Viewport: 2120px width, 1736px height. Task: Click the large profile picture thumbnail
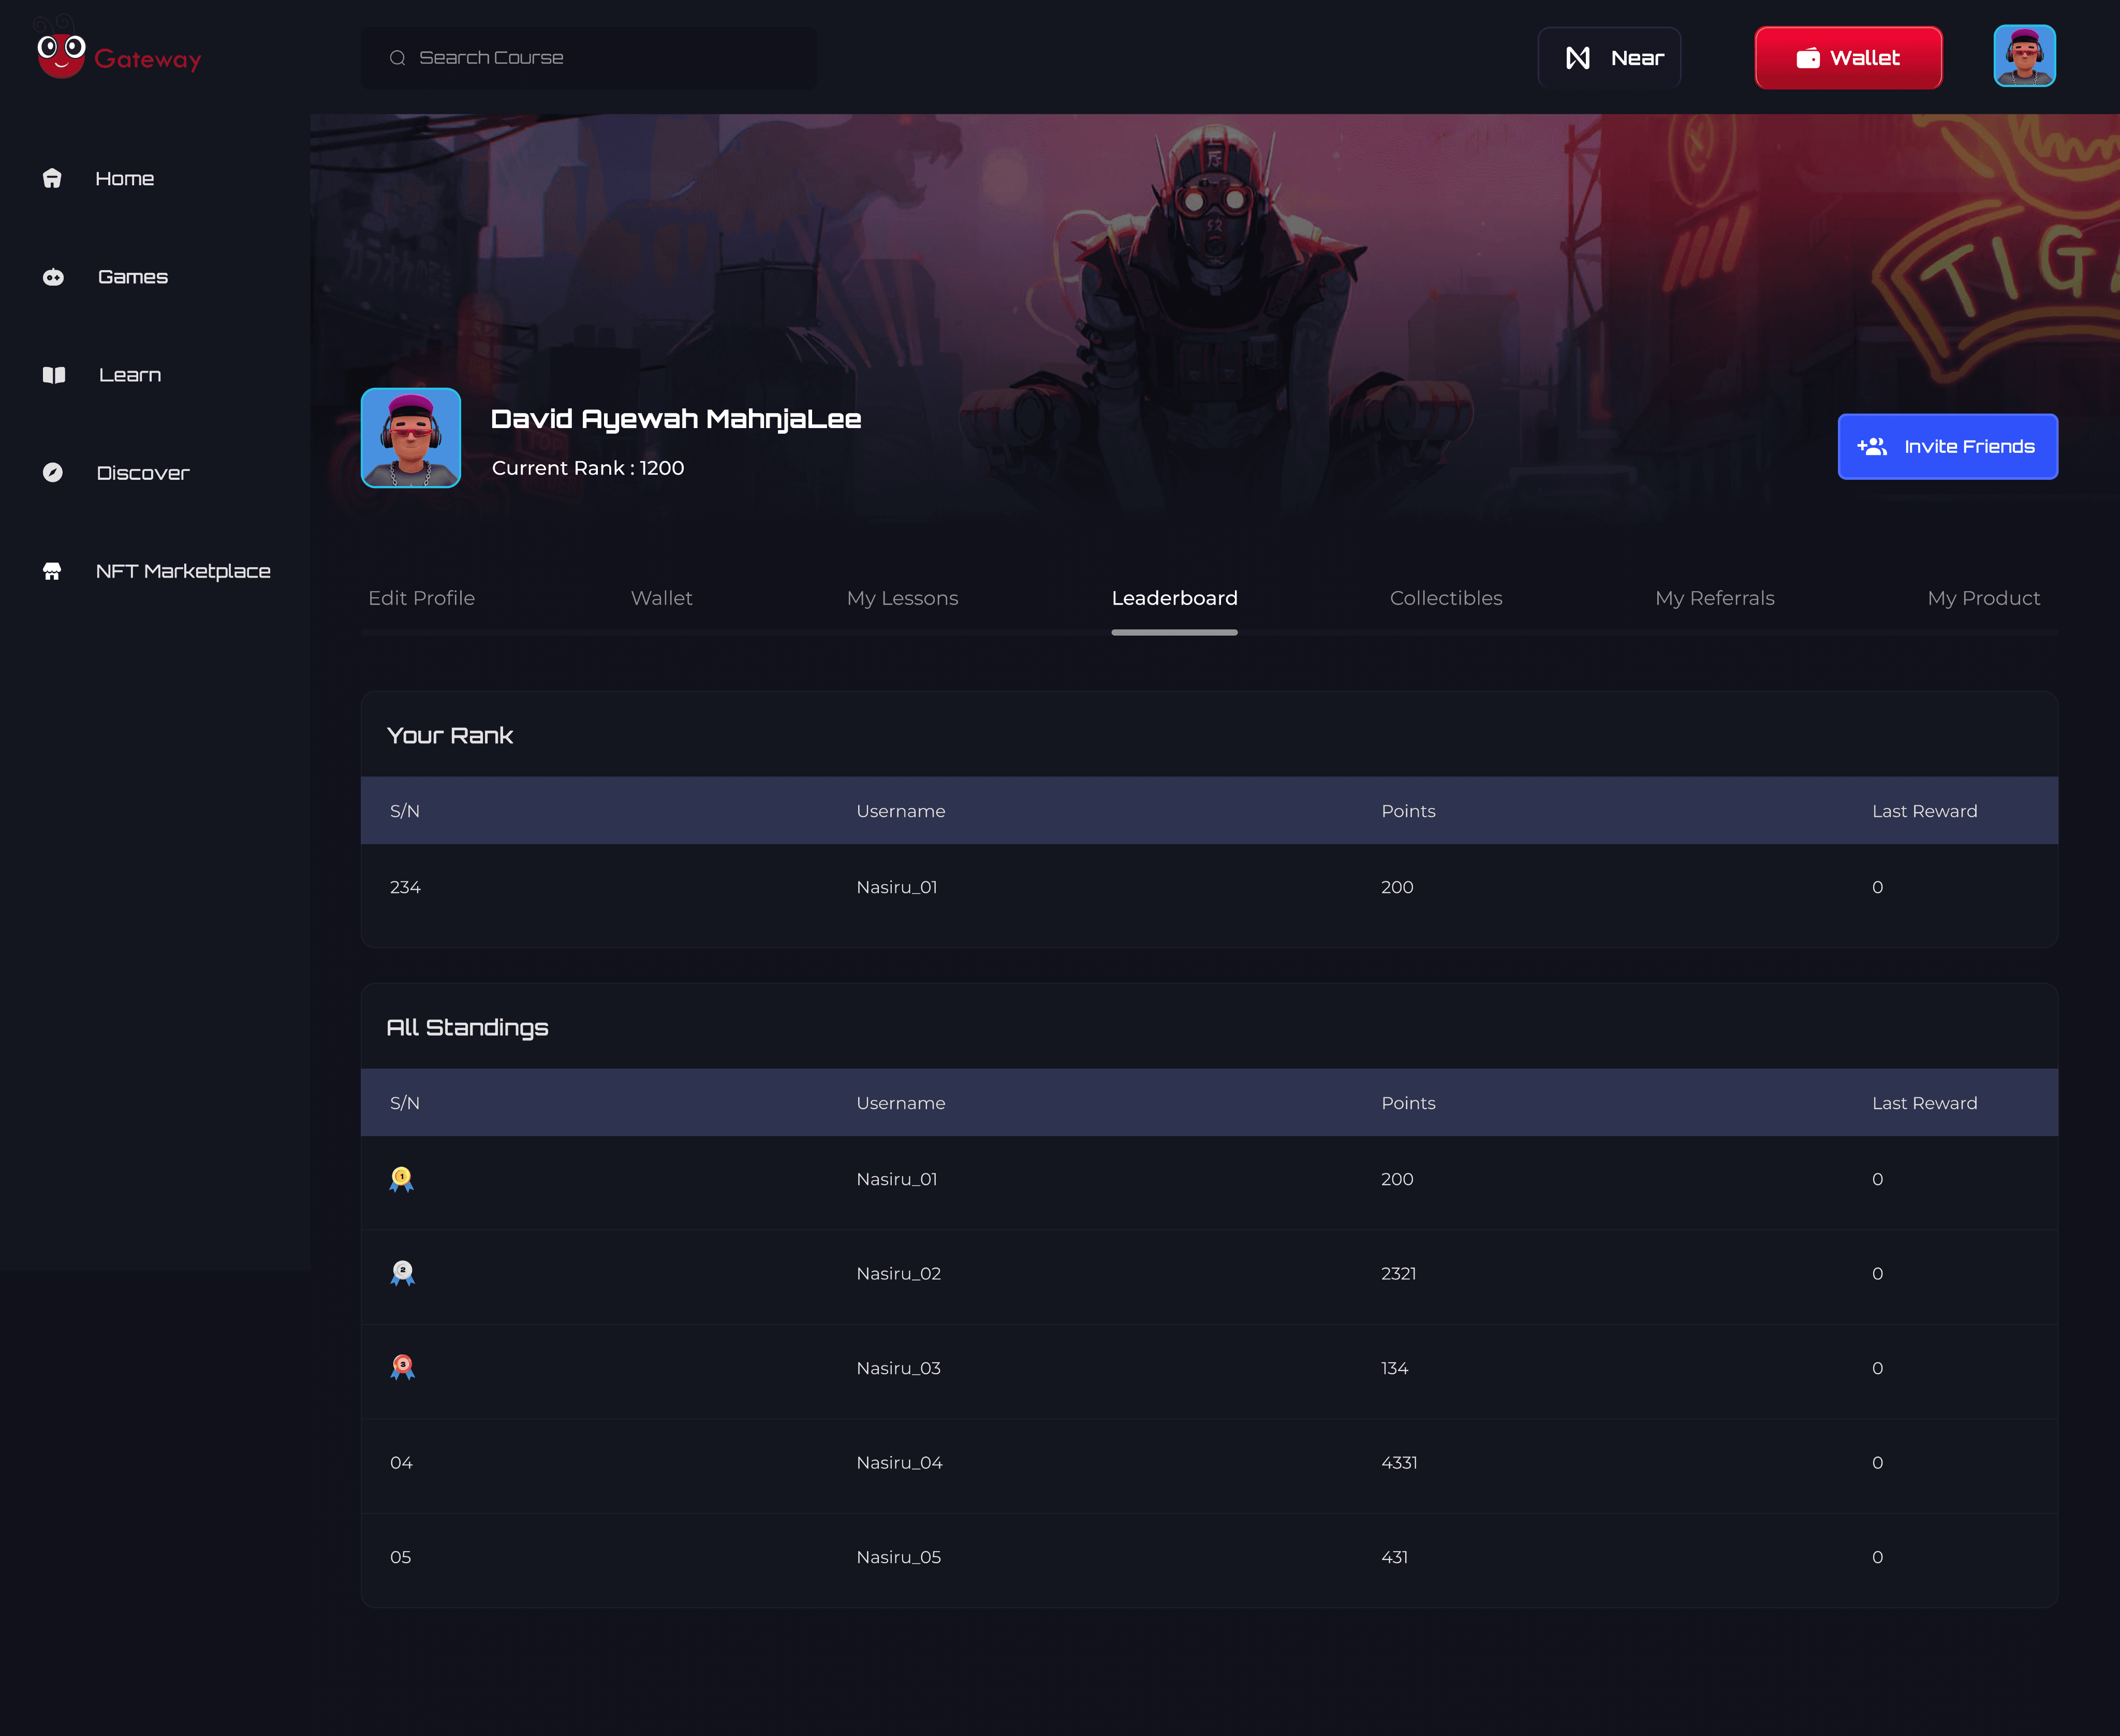point(411,438)
